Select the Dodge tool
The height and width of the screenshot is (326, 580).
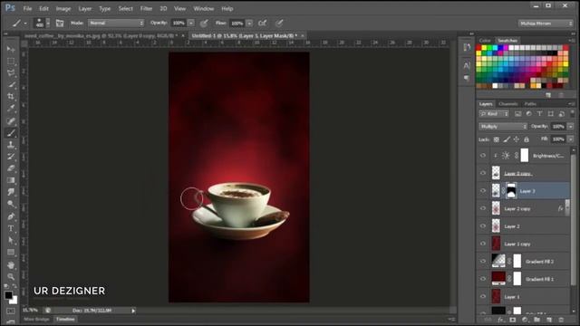click(x=11, y=204)
